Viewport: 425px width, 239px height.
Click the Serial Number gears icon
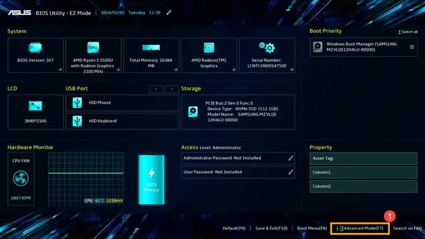coord(267,47)
